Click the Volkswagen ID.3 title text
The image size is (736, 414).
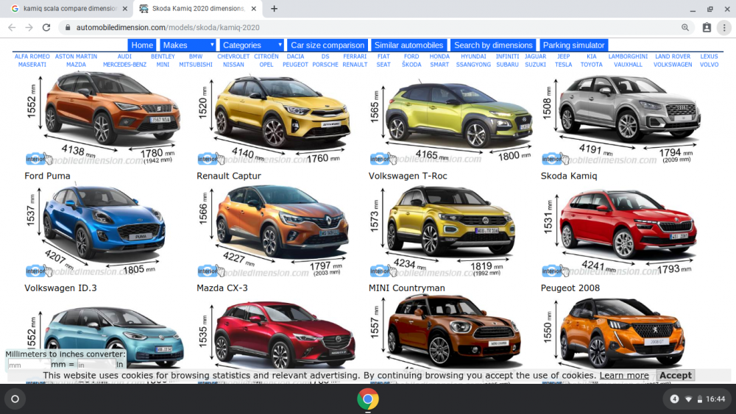coord(60,288)
